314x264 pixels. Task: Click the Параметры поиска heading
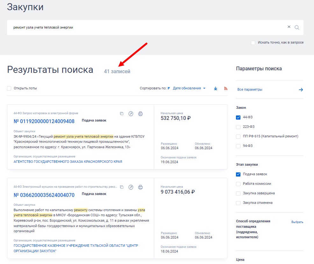click(259, 69)
